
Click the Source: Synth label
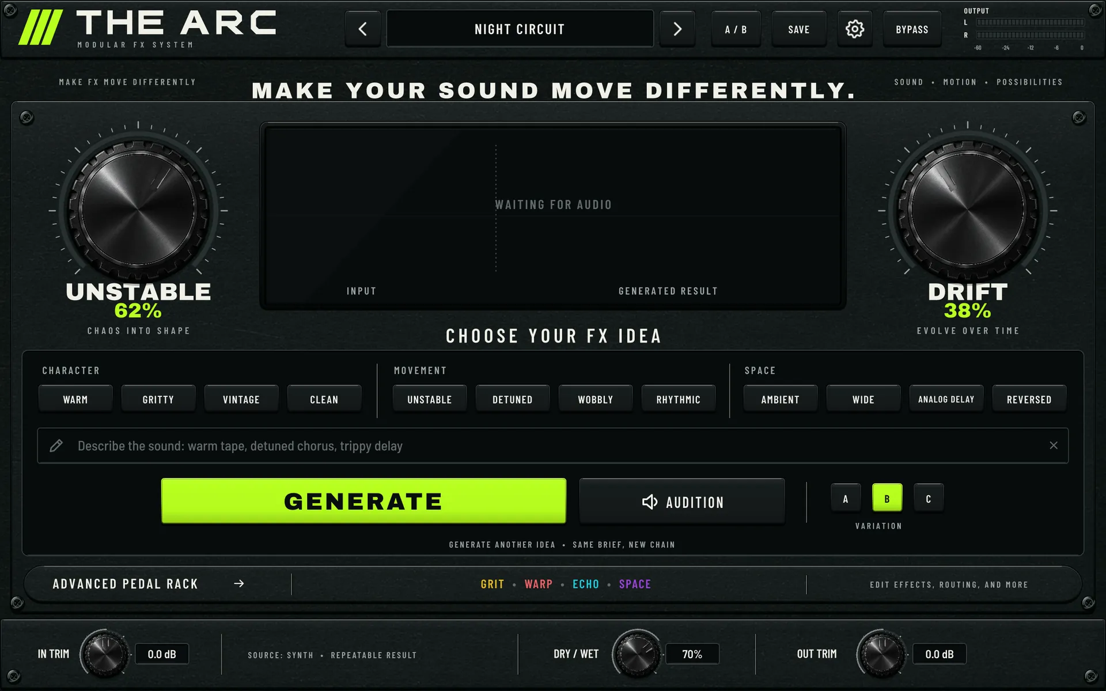(x=281, y=655)
